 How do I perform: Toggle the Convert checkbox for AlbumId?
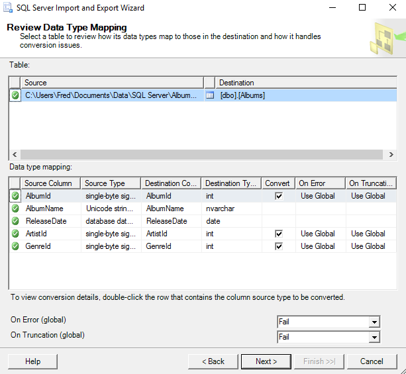[x=278, y=196]
